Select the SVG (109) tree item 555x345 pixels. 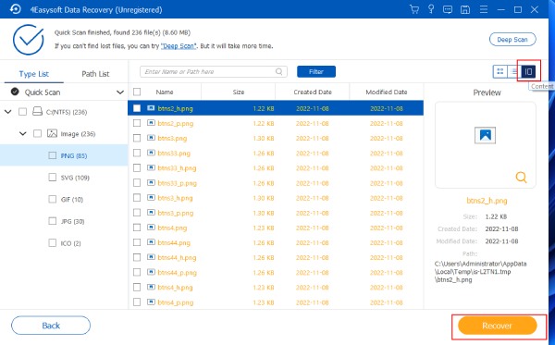[x=75, y=178]
